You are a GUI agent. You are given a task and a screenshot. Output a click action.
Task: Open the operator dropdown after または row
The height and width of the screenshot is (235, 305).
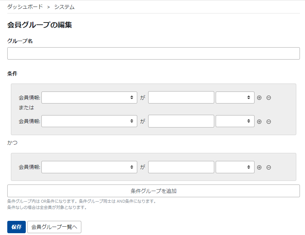[235, 121]
